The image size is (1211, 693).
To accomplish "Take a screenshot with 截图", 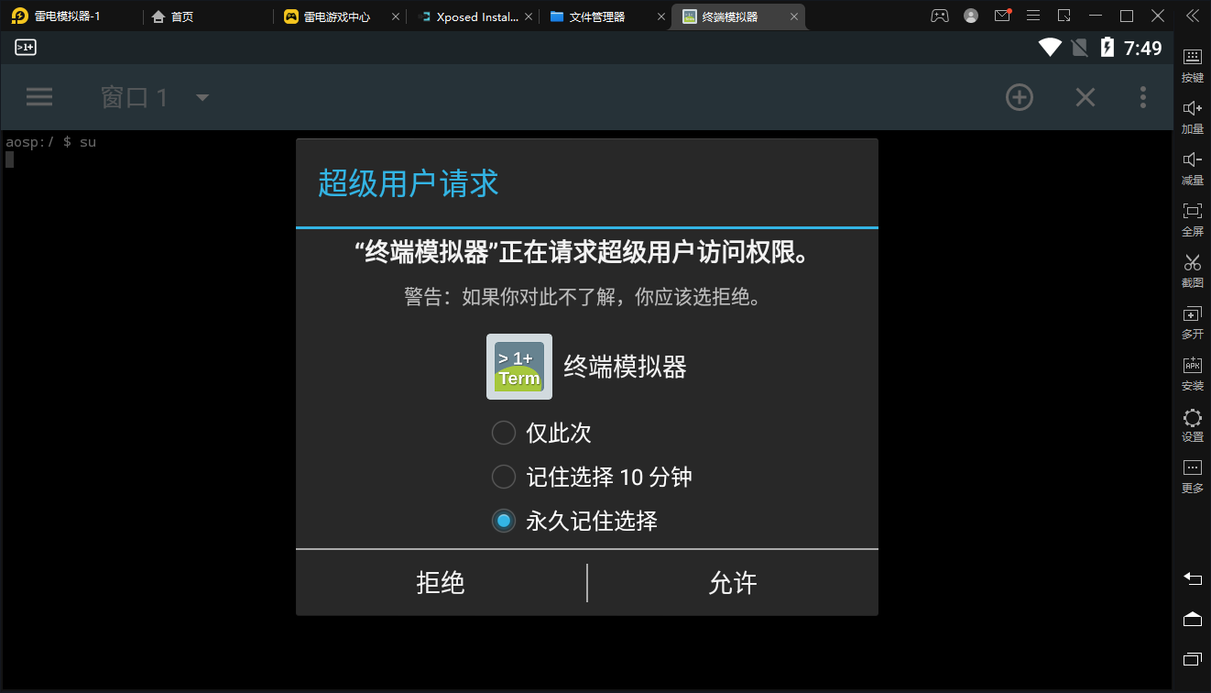I will click(x=1193, y=270).
